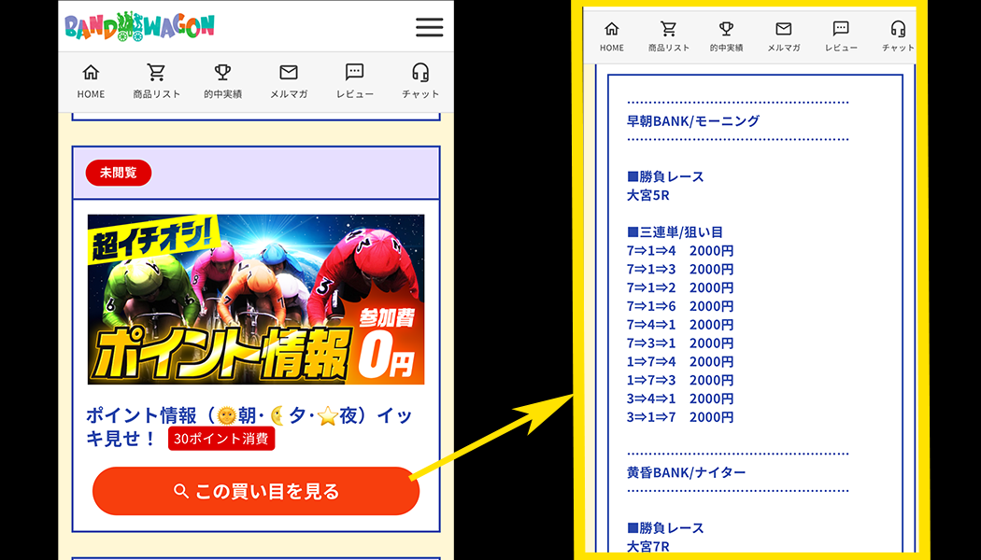Click the HOME icon in right panel
The height and width of the screenshot is (560, 981).
(612, 29)
